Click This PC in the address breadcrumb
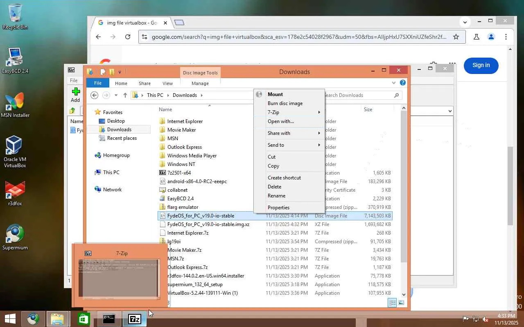 coord(155,95)
